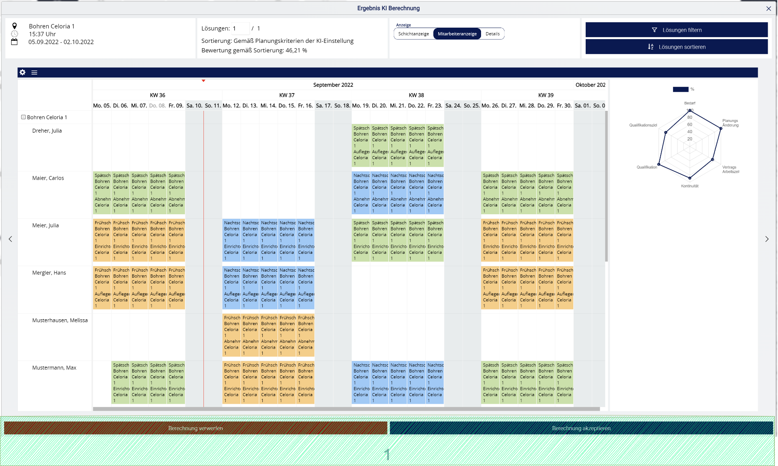Open the gear settings icon in schedule toolbar
The width and height of the screenshot is (778, 466).
23,73
